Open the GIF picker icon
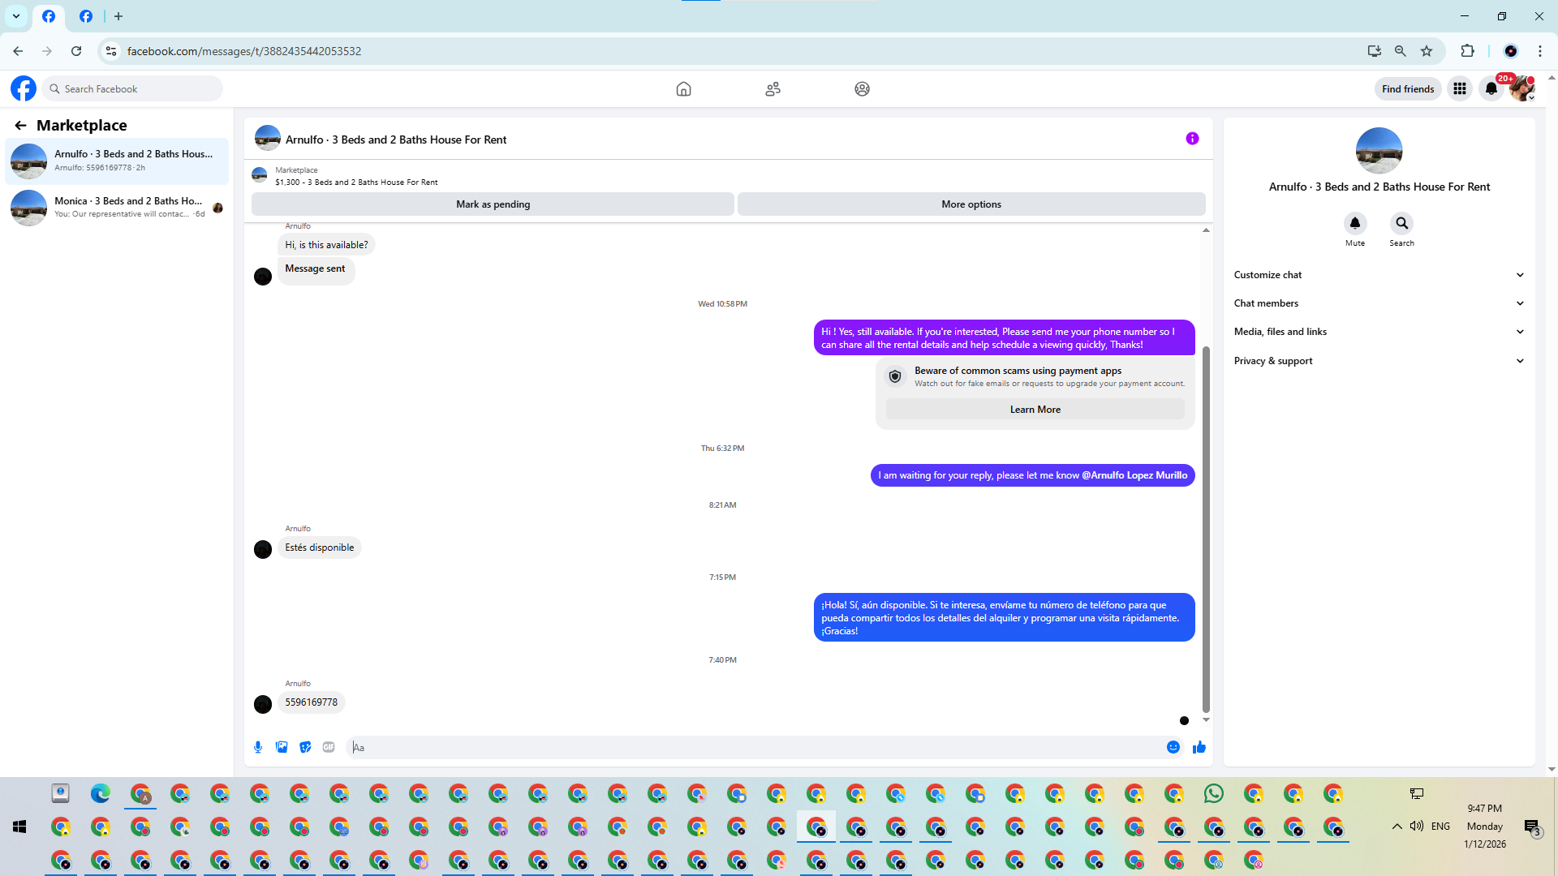Image resolution: width=1558 pixels, height=876 pixels. 329,747
